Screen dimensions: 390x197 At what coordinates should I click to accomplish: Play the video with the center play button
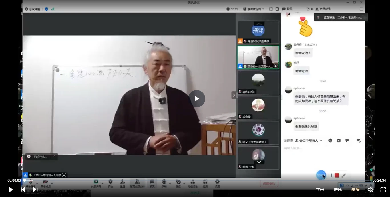pos(197,99)
